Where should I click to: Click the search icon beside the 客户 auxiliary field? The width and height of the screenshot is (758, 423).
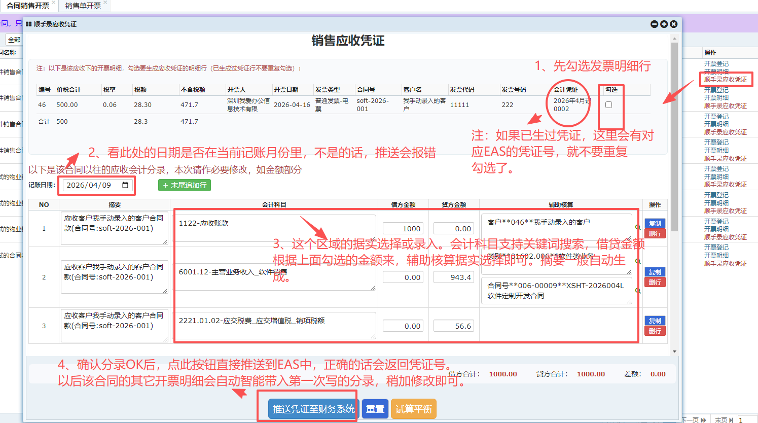[x=637, y=227]
